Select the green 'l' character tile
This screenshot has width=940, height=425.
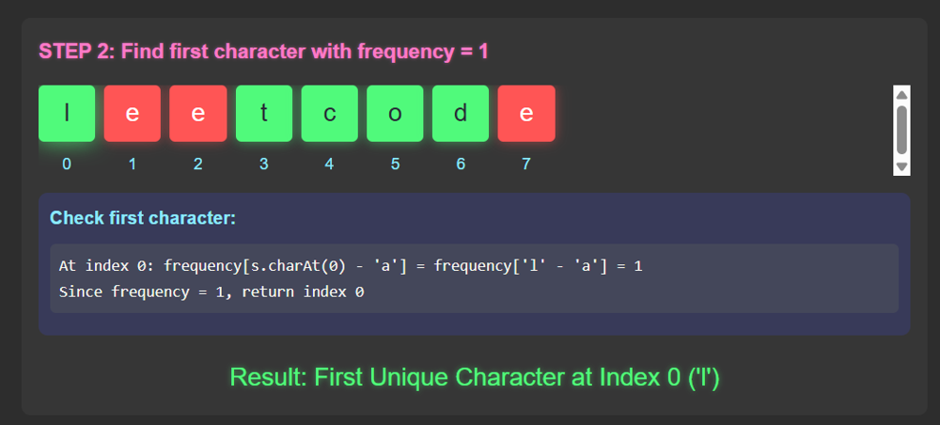pyautogui.click(x=67, y=114)
